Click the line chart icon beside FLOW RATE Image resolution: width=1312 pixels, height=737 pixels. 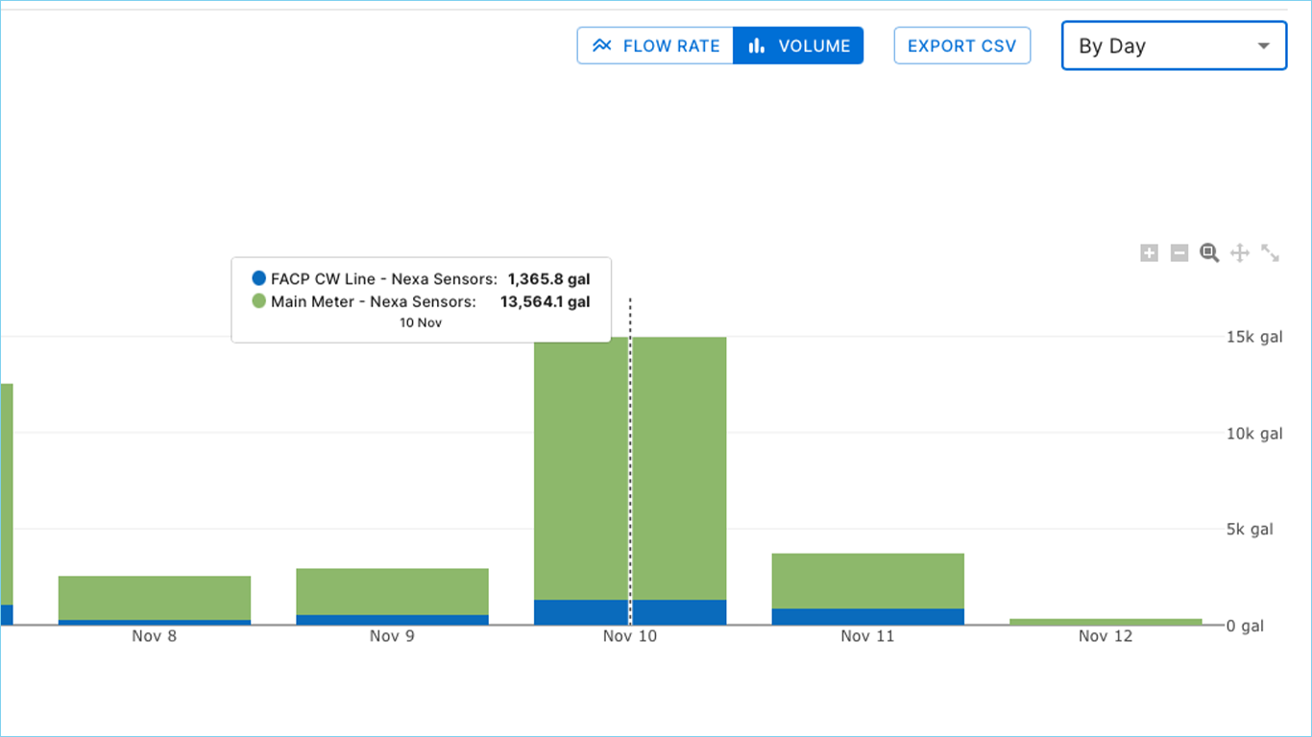click(x=602, y=46)
